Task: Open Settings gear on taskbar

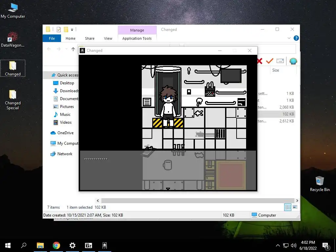Action: (x=73, y=245)
